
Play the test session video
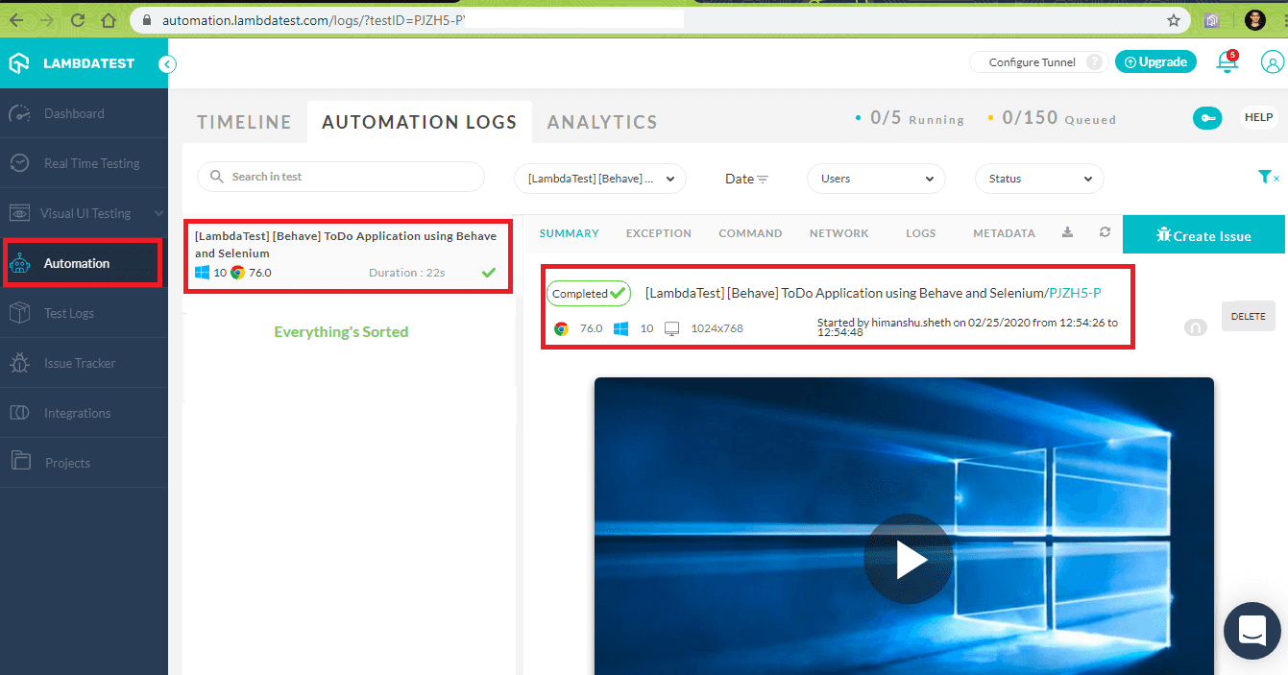[x=908, y=558]
